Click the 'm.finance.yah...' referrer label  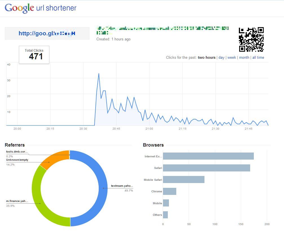click(17, 201)
